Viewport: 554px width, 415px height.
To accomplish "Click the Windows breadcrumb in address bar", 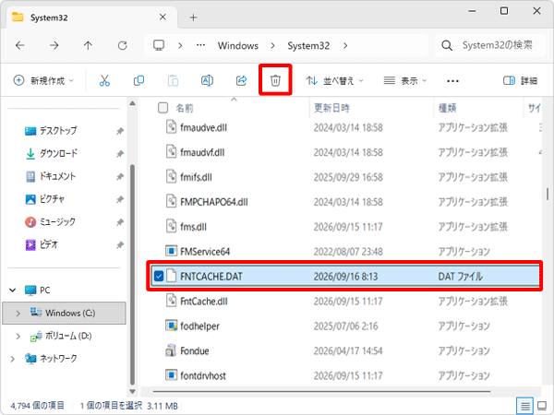I will pyautogui.click(x=238, y=45).
